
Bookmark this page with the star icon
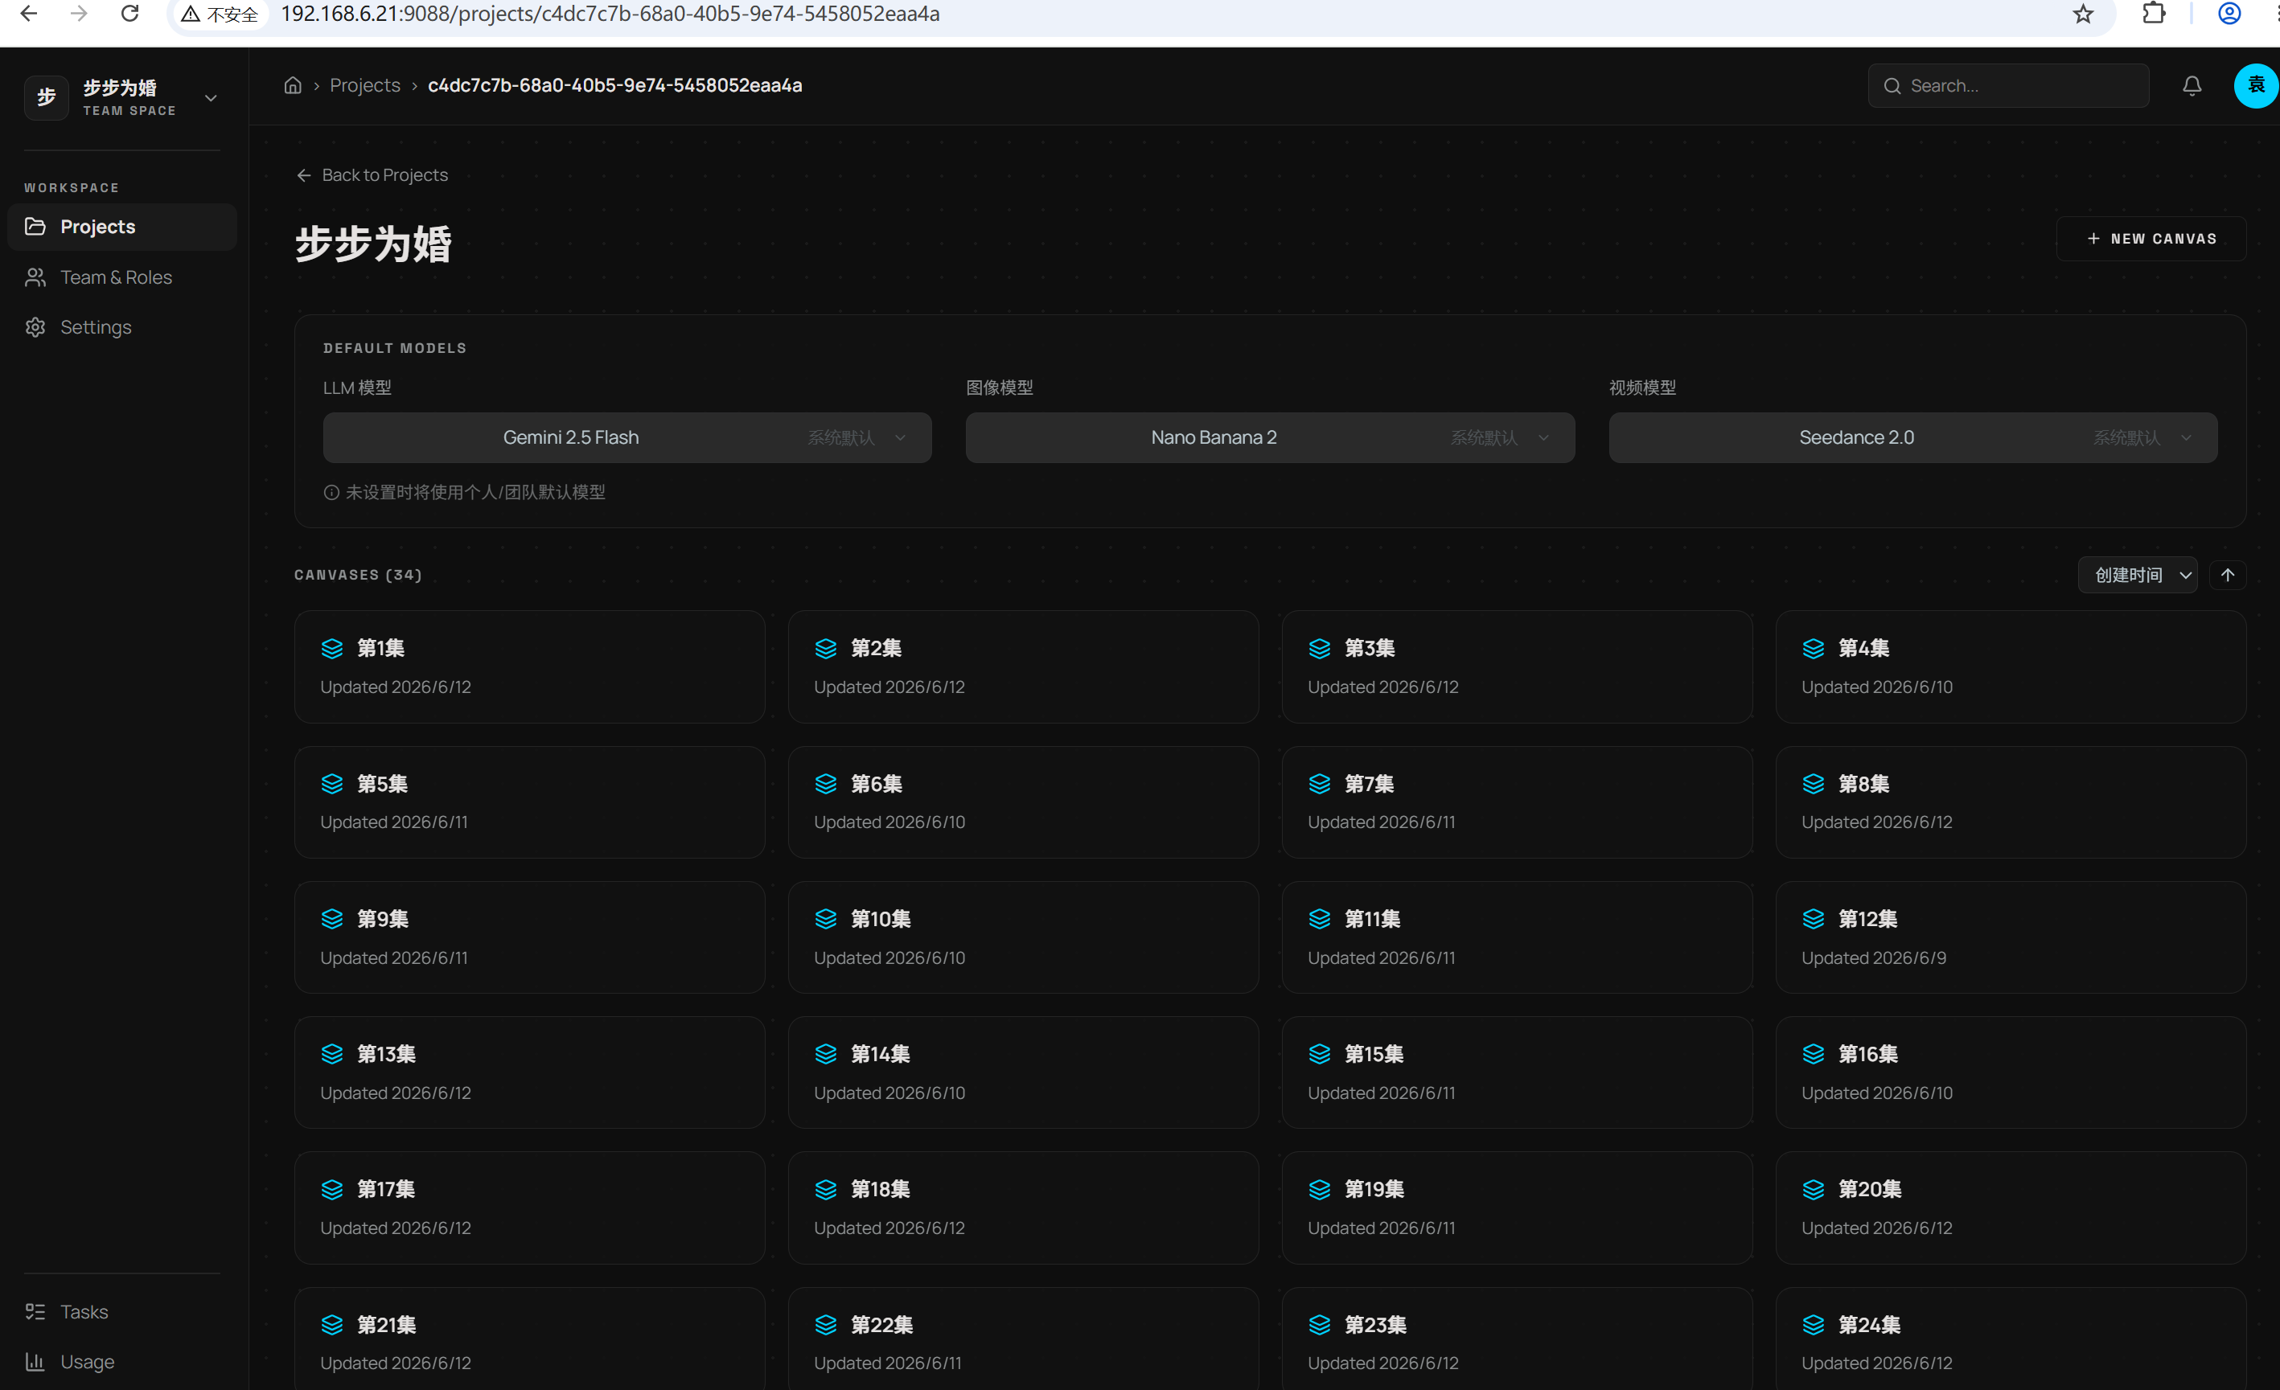pyautogui.click(x=2083, y=14)
